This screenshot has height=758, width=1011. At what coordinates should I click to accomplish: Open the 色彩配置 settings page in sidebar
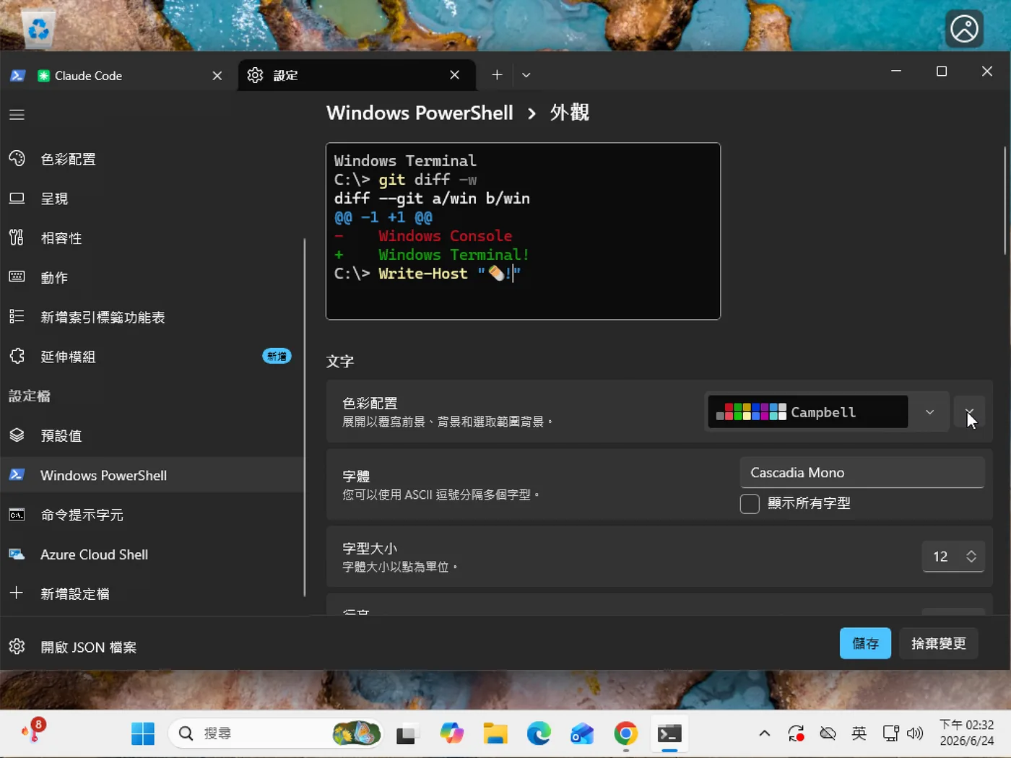click(152, 159)
